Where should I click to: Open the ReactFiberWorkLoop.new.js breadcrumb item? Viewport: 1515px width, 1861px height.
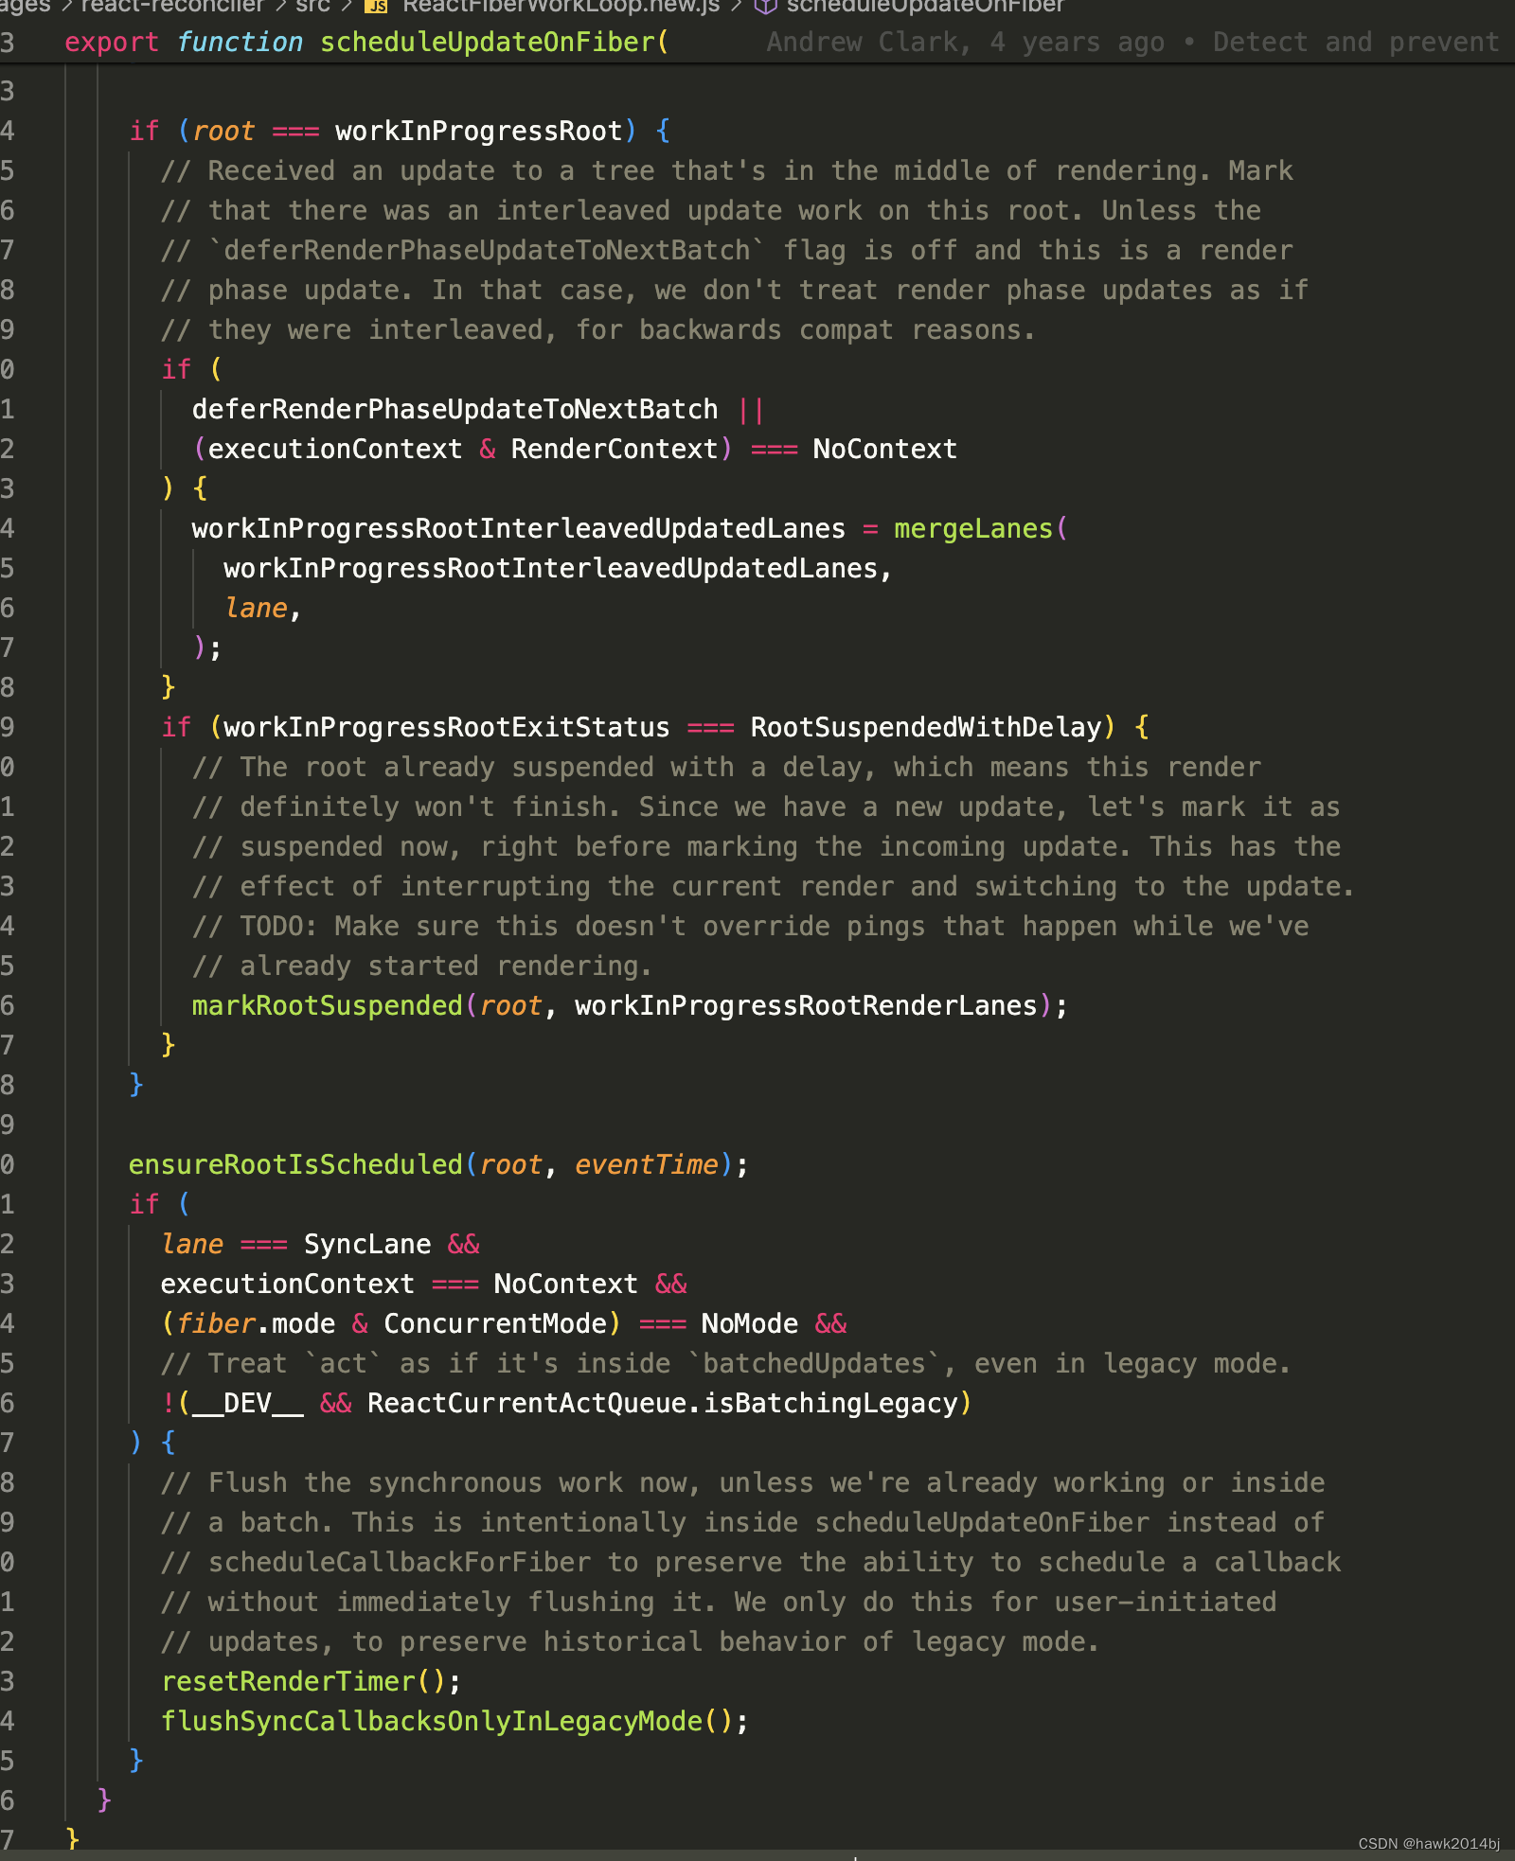pos(561,7)
